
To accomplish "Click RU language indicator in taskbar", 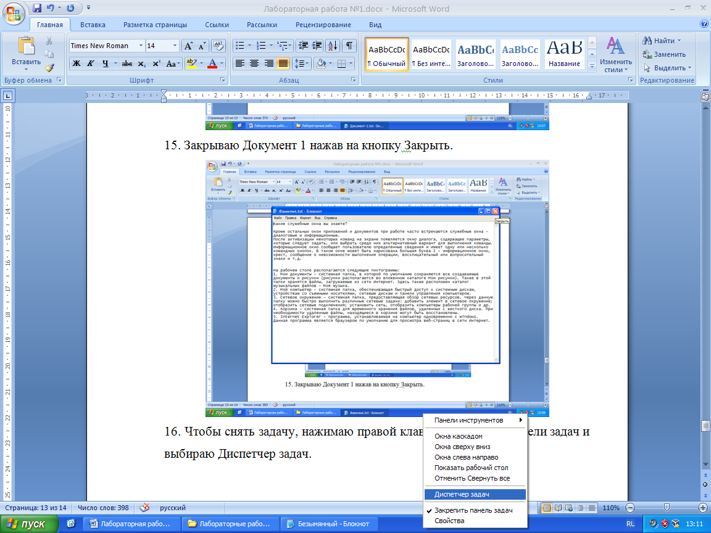I will [x=630, y=524].
